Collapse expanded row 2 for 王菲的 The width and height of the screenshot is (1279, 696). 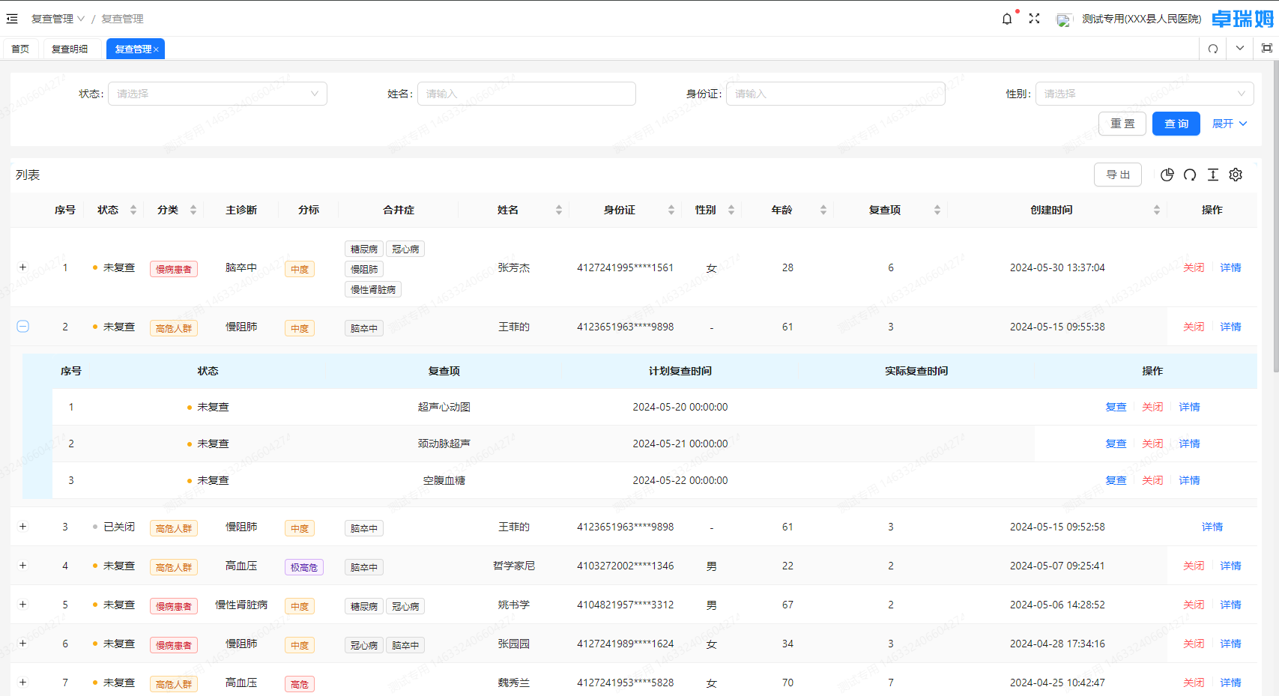point(22,327)
